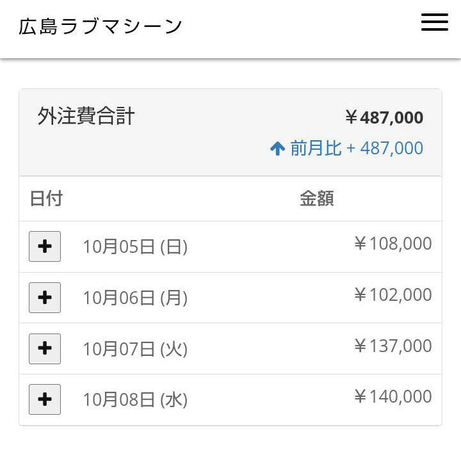Click the 日付 column header
Image resolution: width=461 pixels, height=466 pixels.
[x=46, y=198]
